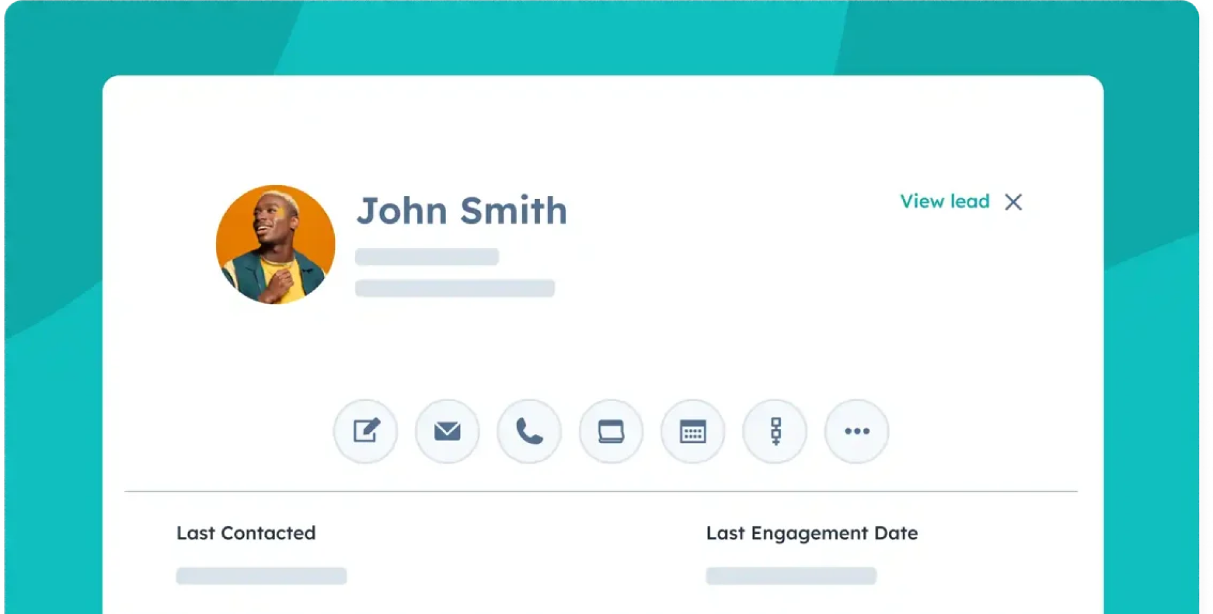Select the John Smith name heading
Viewport: 1213px width, 614px height.
[462, 210]
